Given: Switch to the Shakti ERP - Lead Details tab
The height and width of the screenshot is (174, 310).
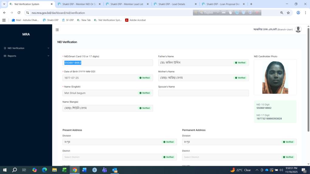Looking at the screenshot, I should coord(173,4).
